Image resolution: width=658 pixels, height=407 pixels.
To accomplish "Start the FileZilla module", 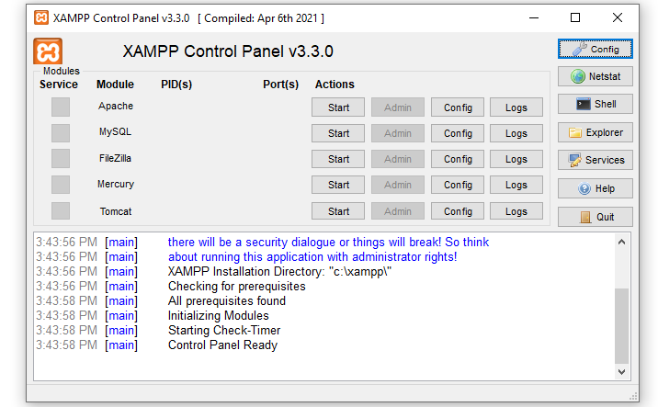I will 338,159.
